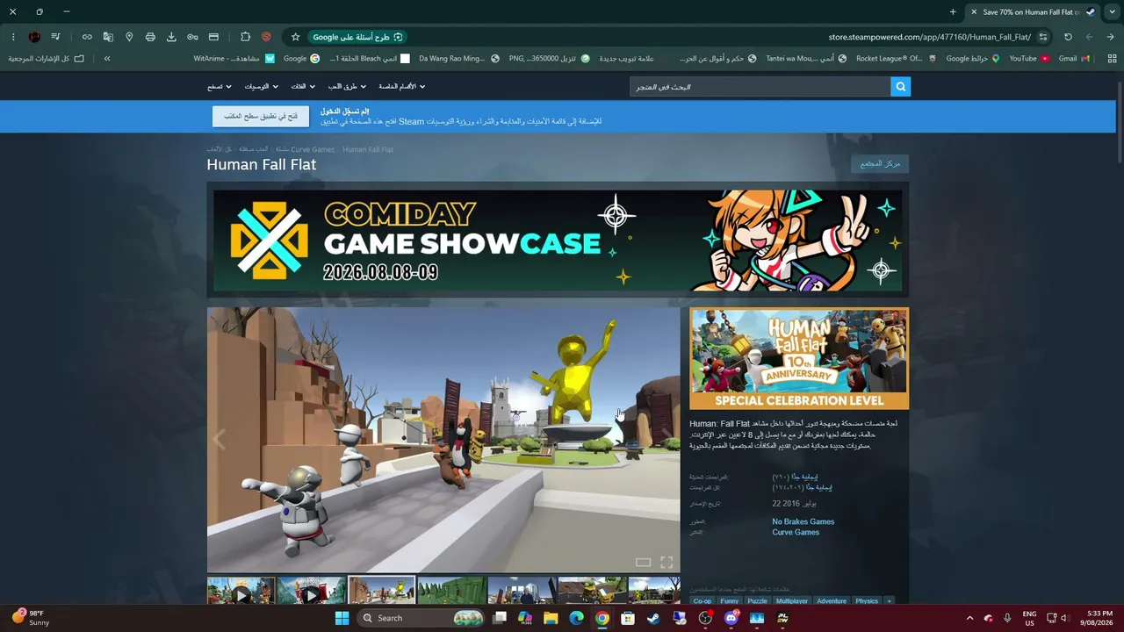
Task: Expand the hidden bookmarks overflow chevron
Action: pyautogui.click(x=107, y=59)
